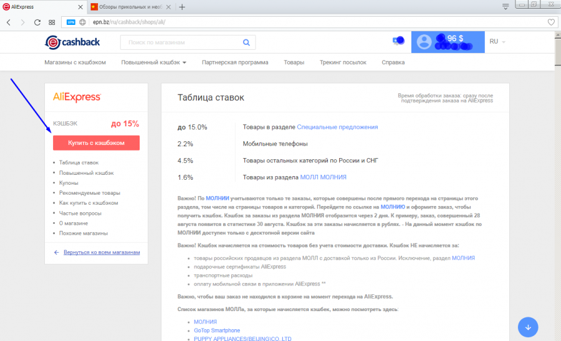Open Трекинг посылок menu item

point(343,62)
